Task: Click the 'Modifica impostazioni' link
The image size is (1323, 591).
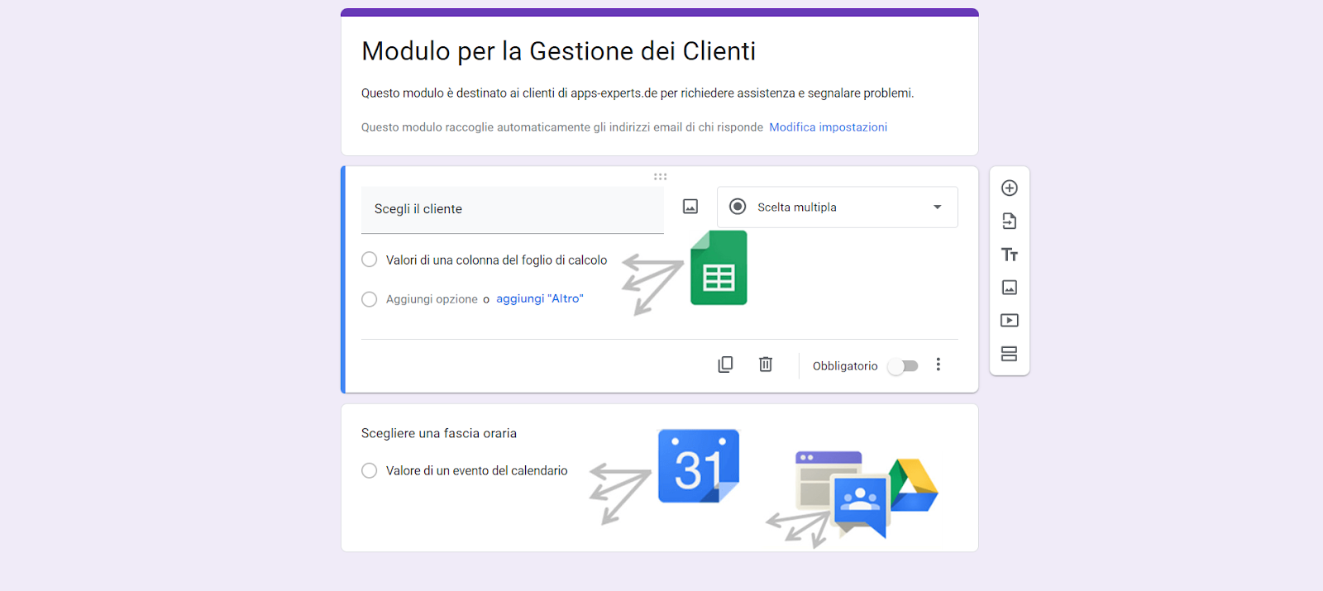Action: click(828, 127)
